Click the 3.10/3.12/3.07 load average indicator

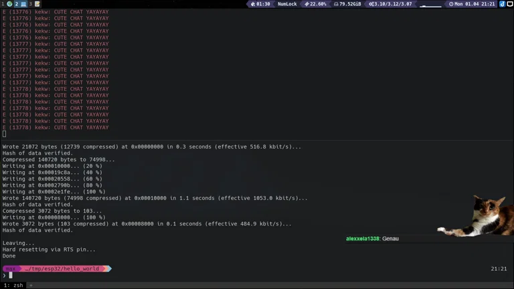[390, 4]
